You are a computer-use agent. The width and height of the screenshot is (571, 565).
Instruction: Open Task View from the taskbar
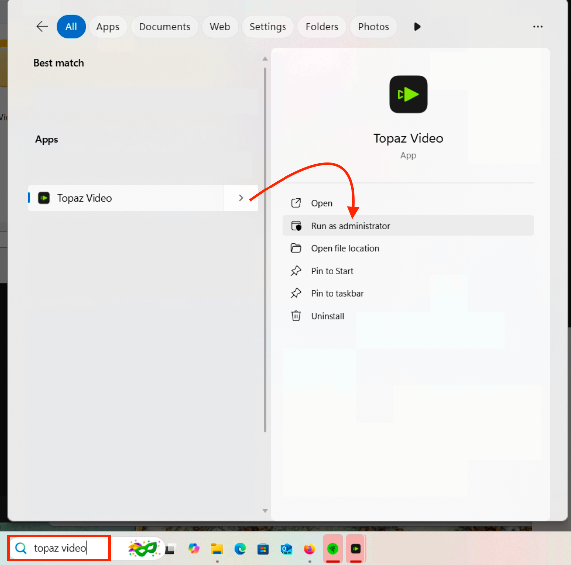point(170,549)
